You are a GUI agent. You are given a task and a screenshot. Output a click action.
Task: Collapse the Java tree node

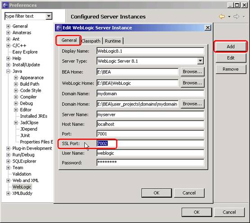[8, 71]
